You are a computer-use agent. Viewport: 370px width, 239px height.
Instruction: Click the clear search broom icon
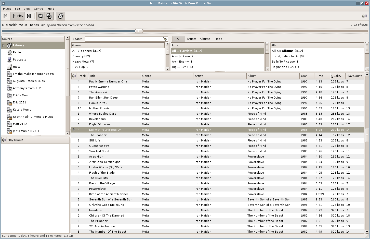pos(165,39)
